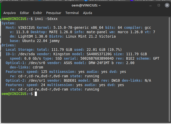The width and height of the screenshot is (171, 124).
Task: Click the scheme value 'GPT'
Action: click(x=156, y=58)
